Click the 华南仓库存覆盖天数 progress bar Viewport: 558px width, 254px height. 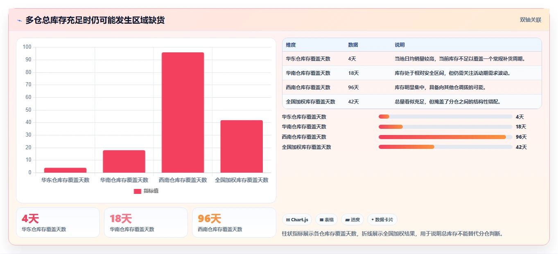point(445,127)
